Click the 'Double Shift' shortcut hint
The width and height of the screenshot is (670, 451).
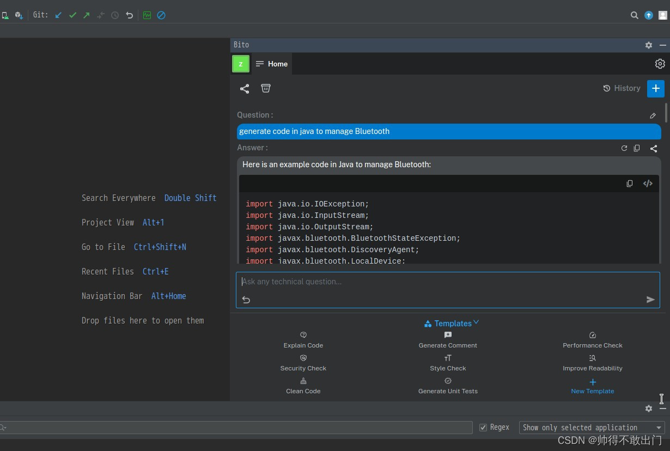pyautogui.click(x=191, y=198)
